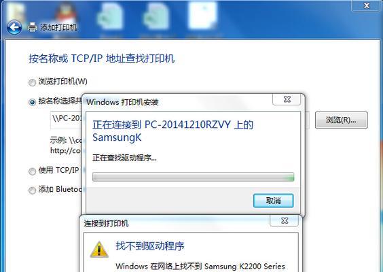The image size is (383, 272).
Task: Click the printer icon beside 添加打印机
Action: coord(32,27)
